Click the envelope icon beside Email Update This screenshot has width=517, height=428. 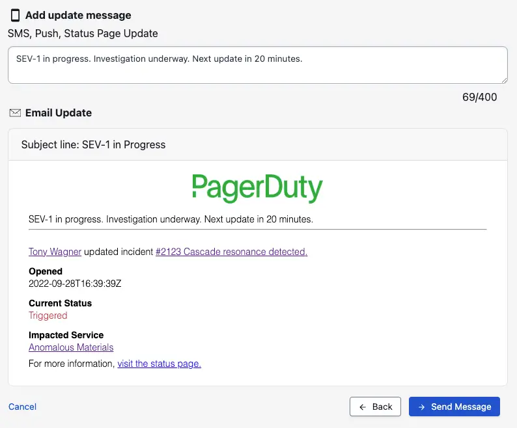point(15,113)
